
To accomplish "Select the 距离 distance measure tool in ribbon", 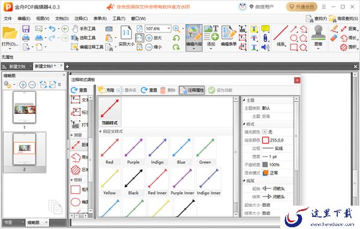I will (349, 29).
